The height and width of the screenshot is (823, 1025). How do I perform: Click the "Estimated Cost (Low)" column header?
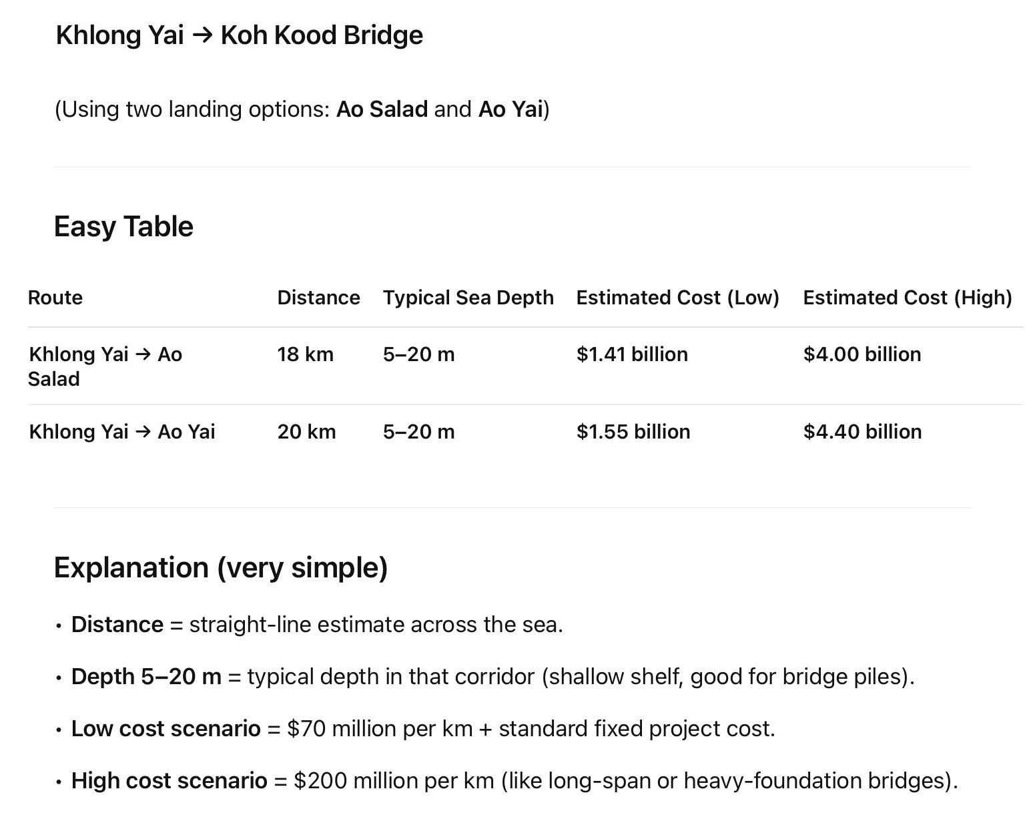tap(677, 298)
